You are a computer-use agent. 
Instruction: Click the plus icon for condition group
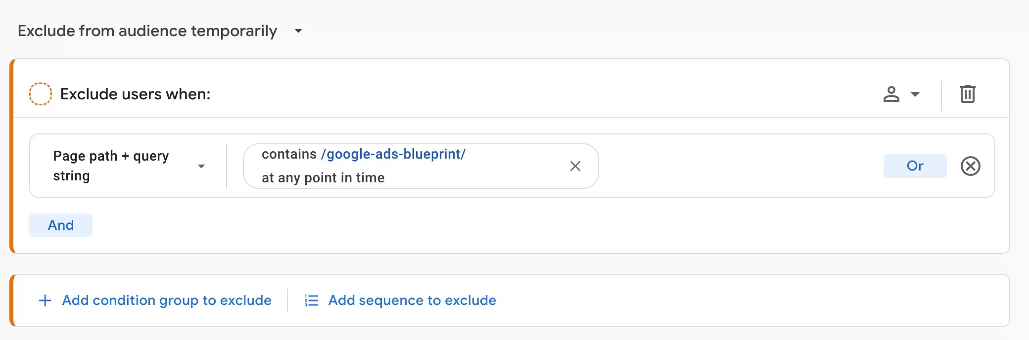[x=45, y=300]
